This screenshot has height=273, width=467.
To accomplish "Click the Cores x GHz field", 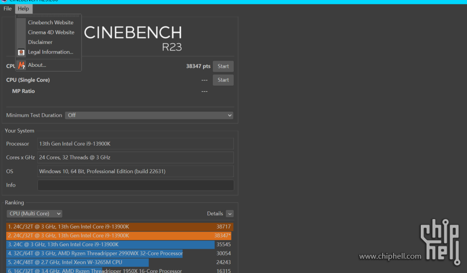I will 135,157.
